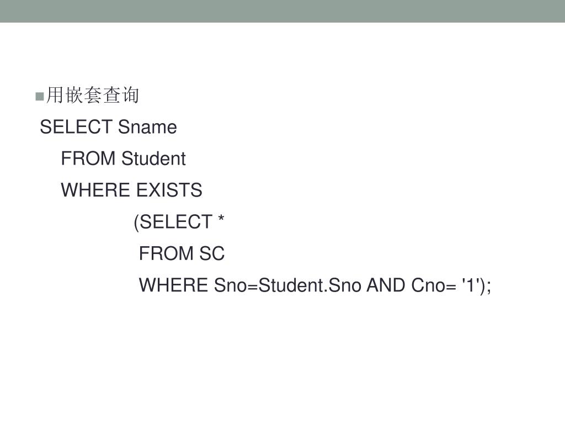The image size is (565, 424).
Task: Click the SC table name
Action: (212, 253)
